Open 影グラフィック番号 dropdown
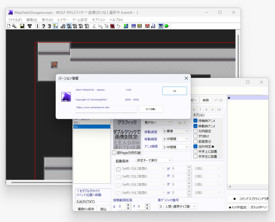 pos(178,206)
